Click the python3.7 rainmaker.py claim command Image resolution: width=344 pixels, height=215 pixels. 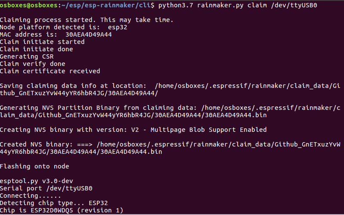point(213,5)
